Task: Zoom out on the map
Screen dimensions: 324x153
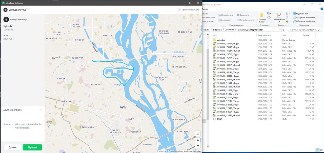Action: 198,145
